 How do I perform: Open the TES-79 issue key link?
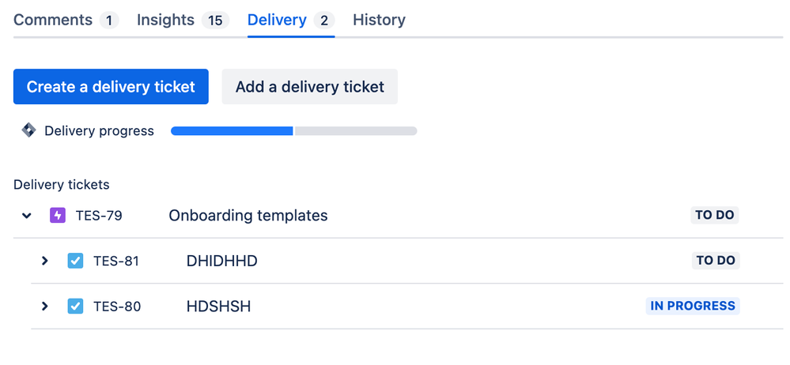99,215
